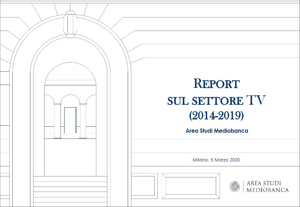Screen dimensions: 300x207
Task: Click the bold "Area Studi Mediobanca" subtitle
Action: [x=216, y=131]
